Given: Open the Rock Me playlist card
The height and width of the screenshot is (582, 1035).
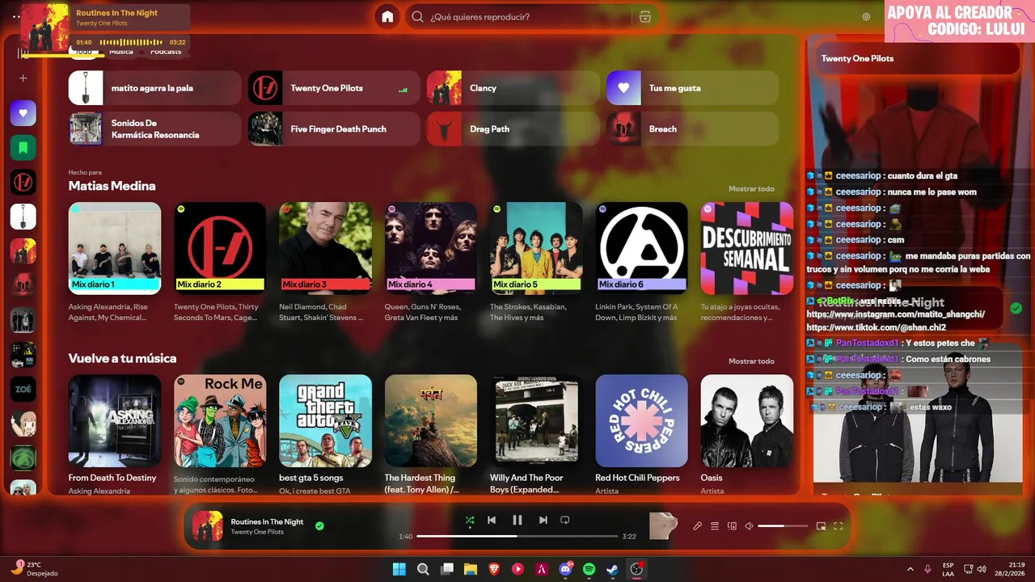Looking at the screenshot, I should 220,433.
